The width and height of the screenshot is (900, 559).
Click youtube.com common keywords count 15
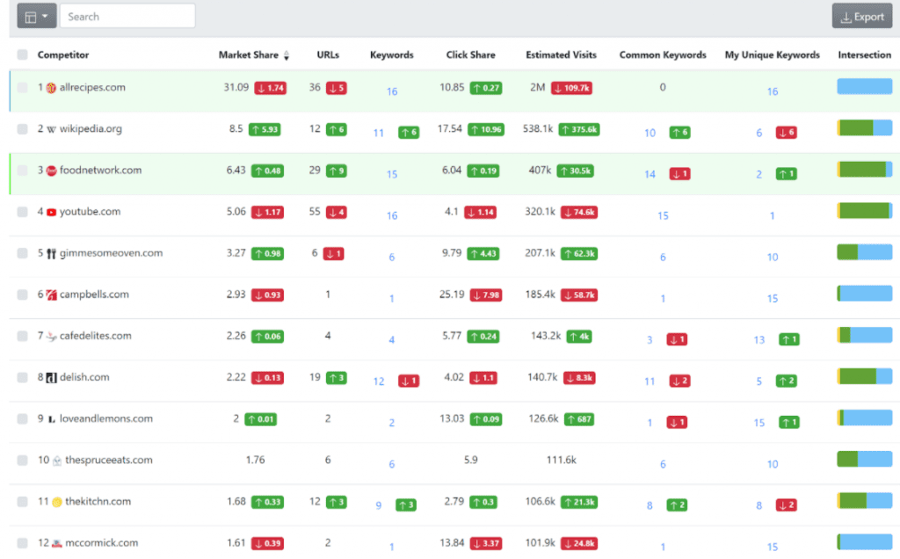(663, 216)
